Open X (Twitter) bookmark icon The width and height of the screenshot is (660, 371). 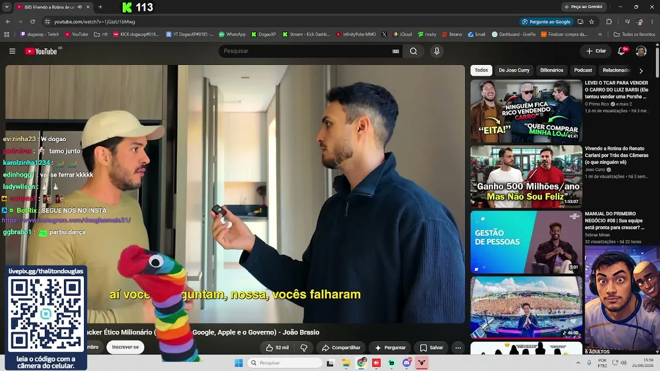point(384,35)
